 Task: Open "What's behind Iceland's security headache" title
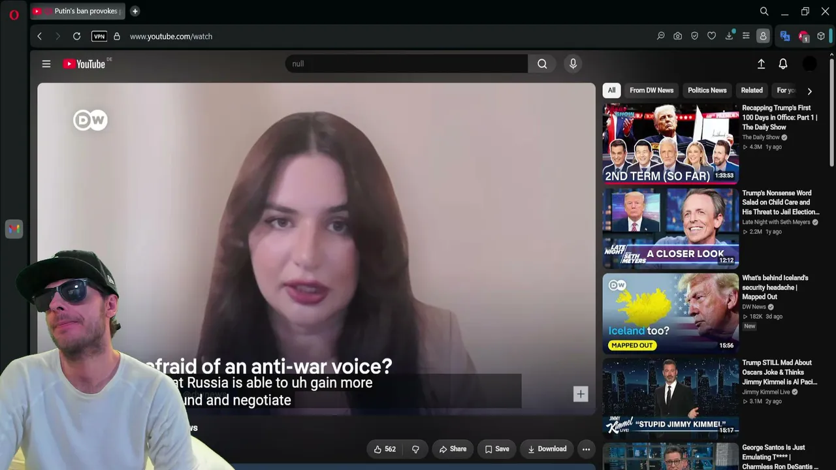pos(775,287)
